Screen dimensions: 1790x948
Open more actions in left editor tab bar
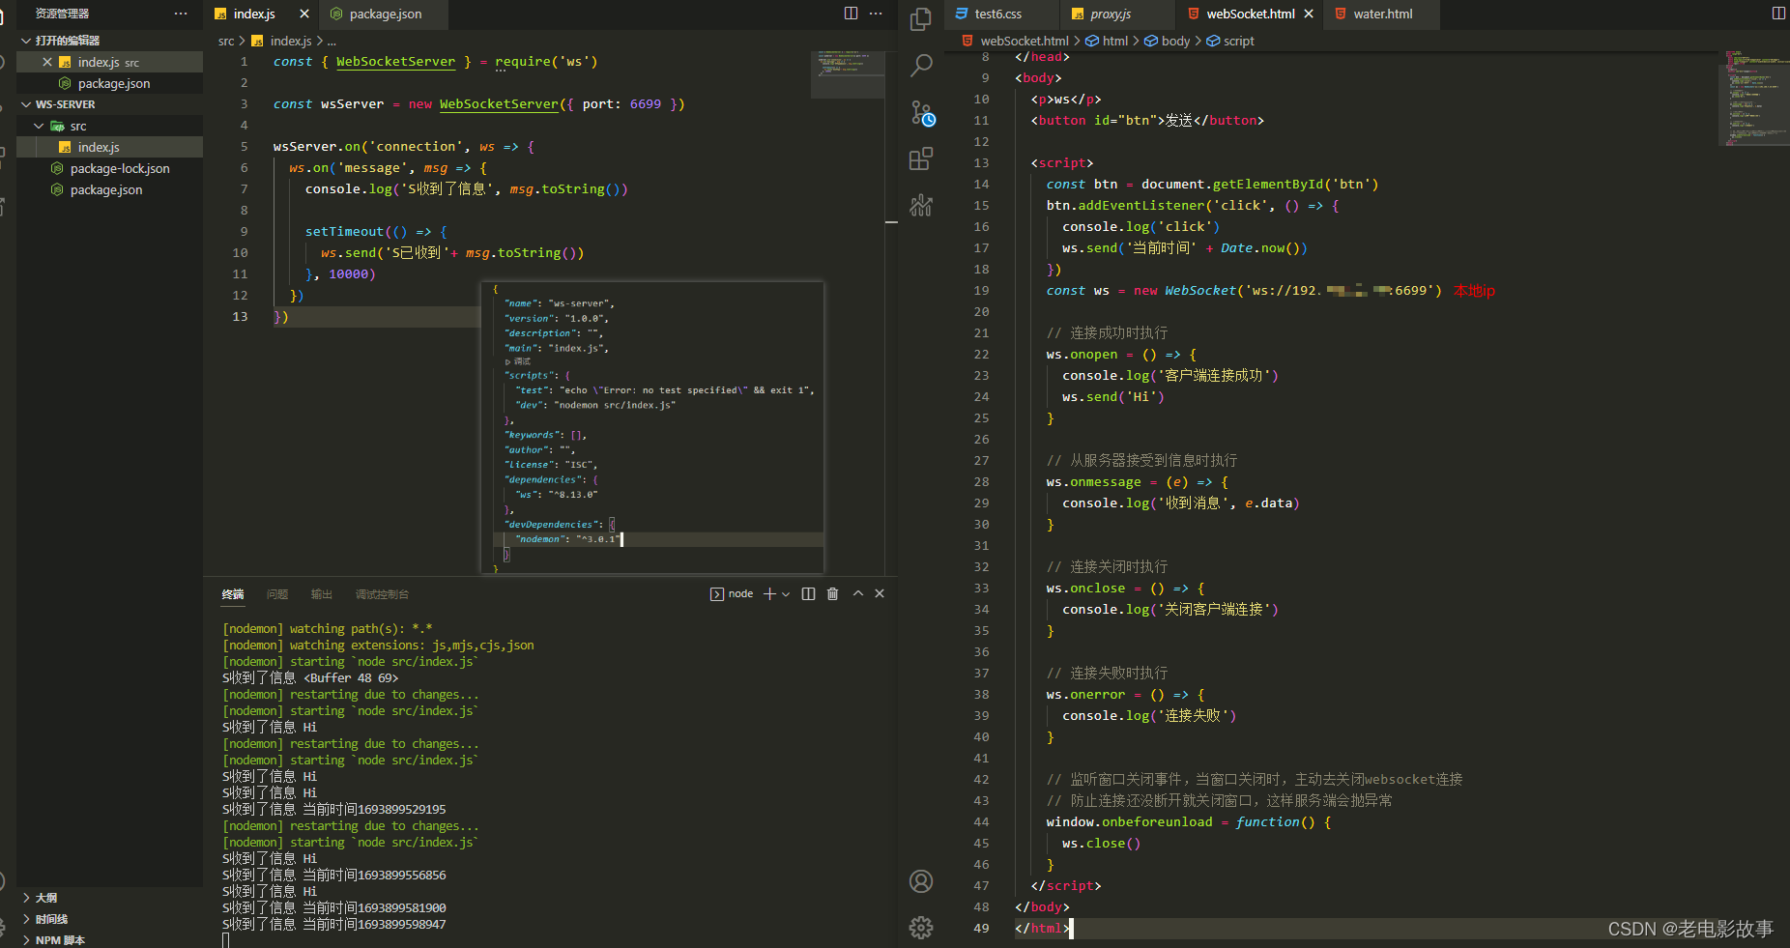tap(876, 14)
